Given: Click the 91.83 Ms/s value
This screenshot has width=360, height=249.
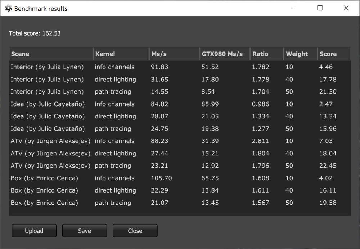Looking at the screenshot, I should point(159,67).
